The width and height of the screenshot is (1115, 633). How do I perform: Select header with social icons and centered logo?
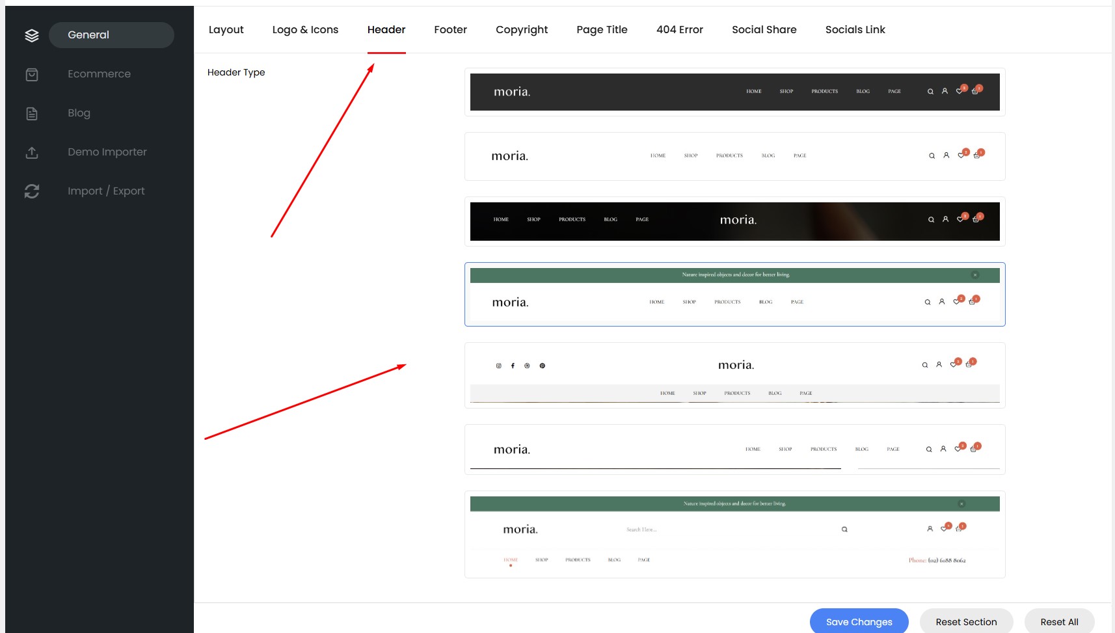pos(734,375)
